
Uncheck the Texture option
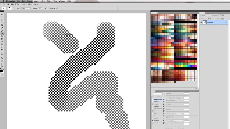click(x=153, y=104)
